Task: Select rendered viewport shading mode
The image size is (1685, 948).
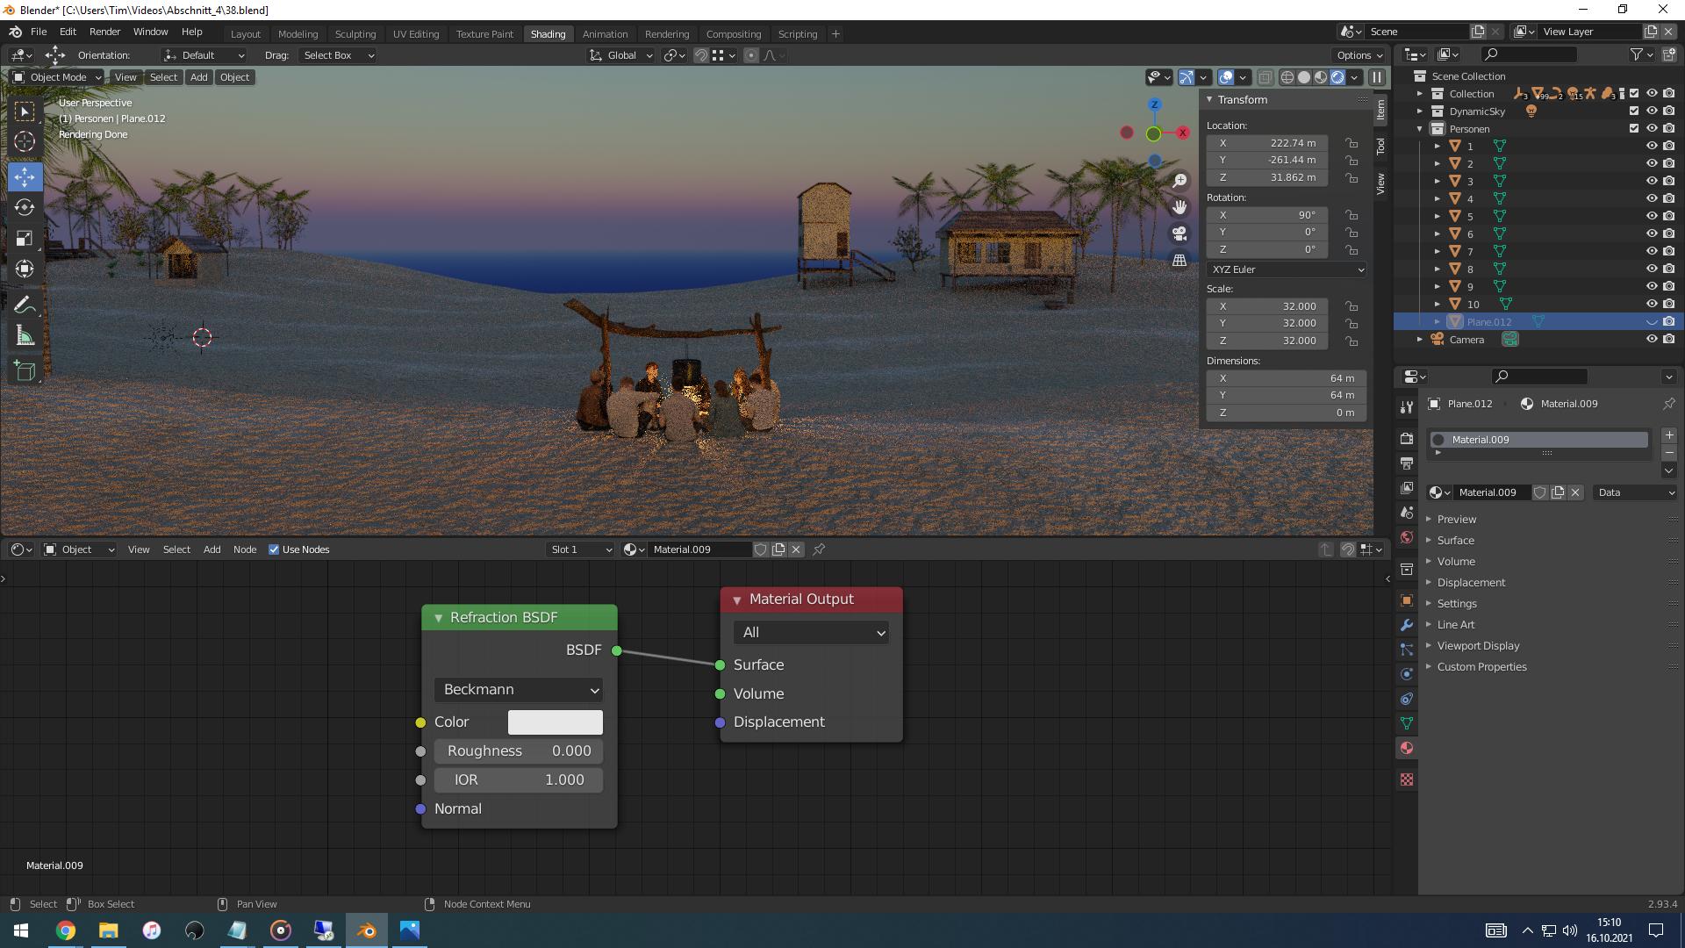Action: point(1337,77)
